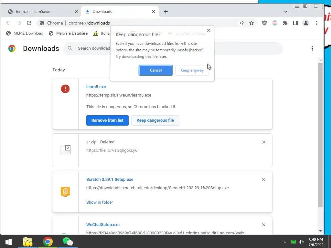Screen dimensions: 331x248
Task: Click the scrollbar up arrow
Action: 320,60
